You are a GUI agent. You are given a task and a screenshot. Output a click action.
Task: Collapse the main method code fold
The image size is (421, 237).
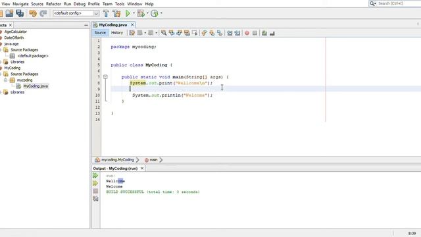pyautogui.click(x=105, y=77)
